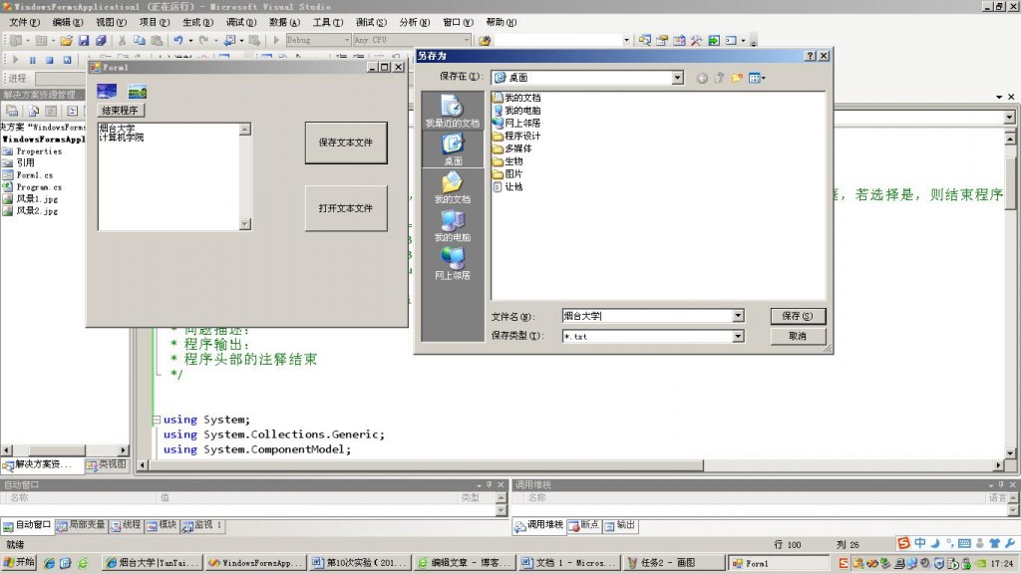Screen dimensions: 1021x574
Task: Click Back arrow in Save As dialog
Action: coord(702,78)
